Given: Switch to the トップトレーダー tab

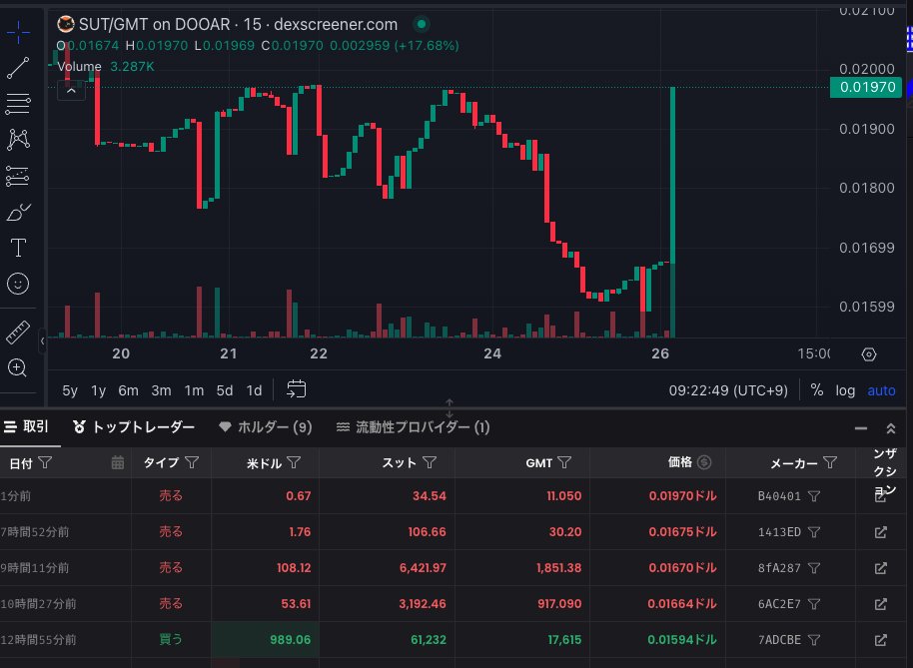Looking at the screenshot, I should (x=133, y=427).
